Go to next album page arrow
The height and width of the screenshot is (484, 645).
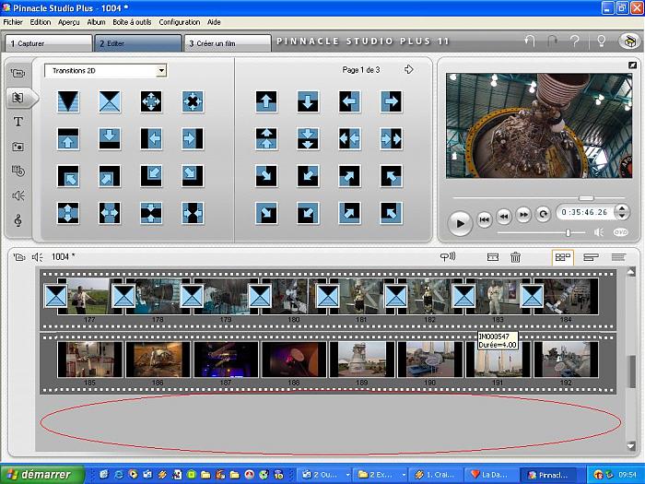[408, 69]
